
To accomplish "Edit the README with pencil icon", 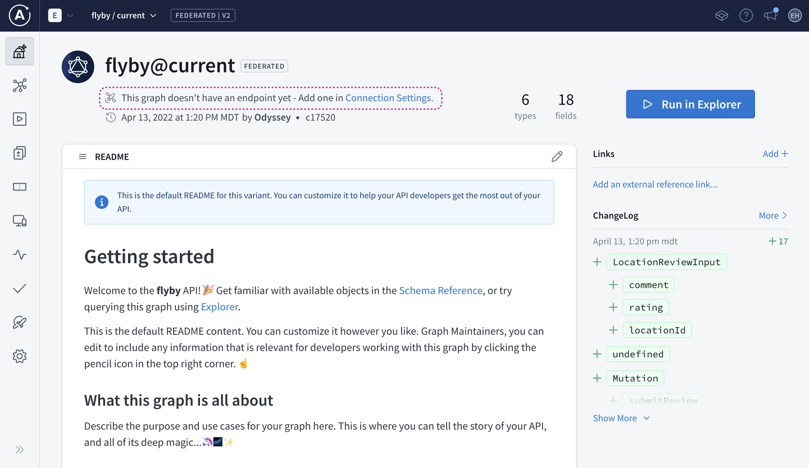I will (x=557, y=157).
